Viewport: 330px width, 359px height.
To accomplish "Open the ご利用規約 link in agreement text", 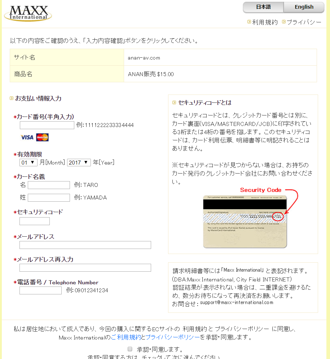I will coord(126,337).
